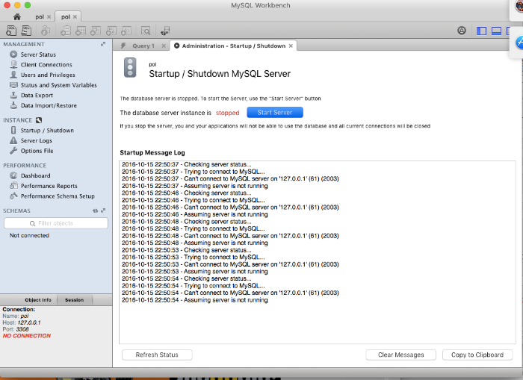
Task: Expand the Management panel arrow icon
Action: click(103, 44)
